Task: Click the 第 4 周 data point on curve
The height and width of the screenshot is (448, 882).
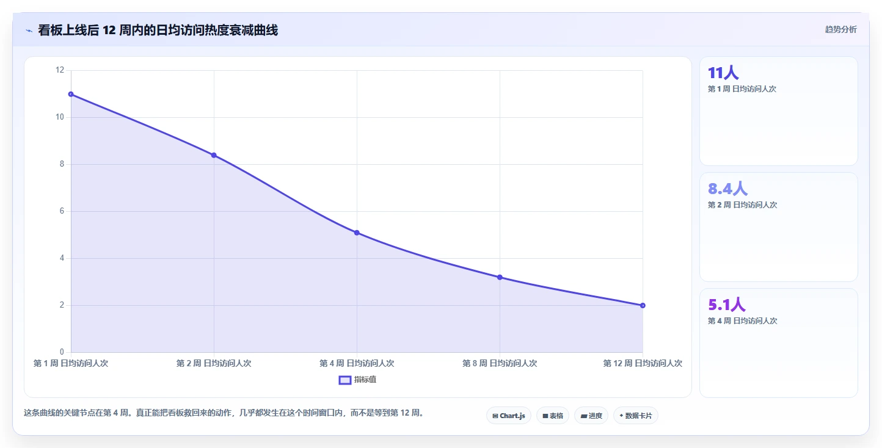Action: pos(357,233)
